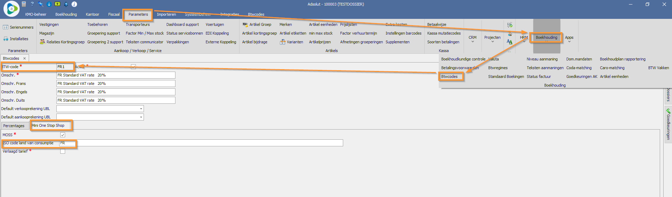Expand the ribbon overflow ellipsis

[x=510, y=51]
